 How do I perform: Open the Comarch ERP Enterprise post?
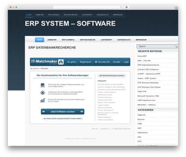click(x=148, y=69)
